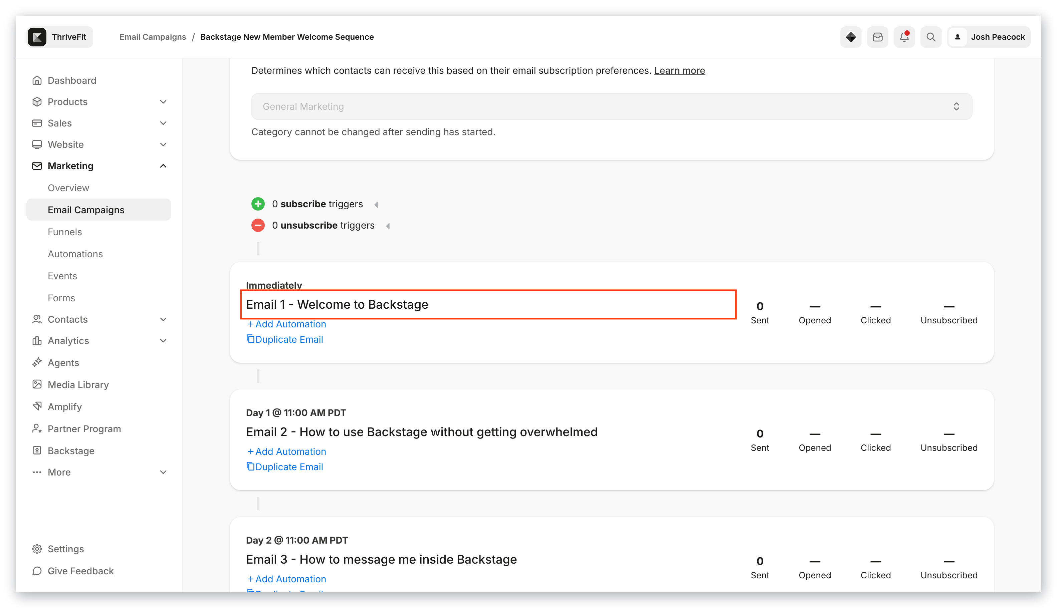The width and height of the screenshot is (1057, 608).
Task: Click the Media Library image icon
Action: [37, 384]
